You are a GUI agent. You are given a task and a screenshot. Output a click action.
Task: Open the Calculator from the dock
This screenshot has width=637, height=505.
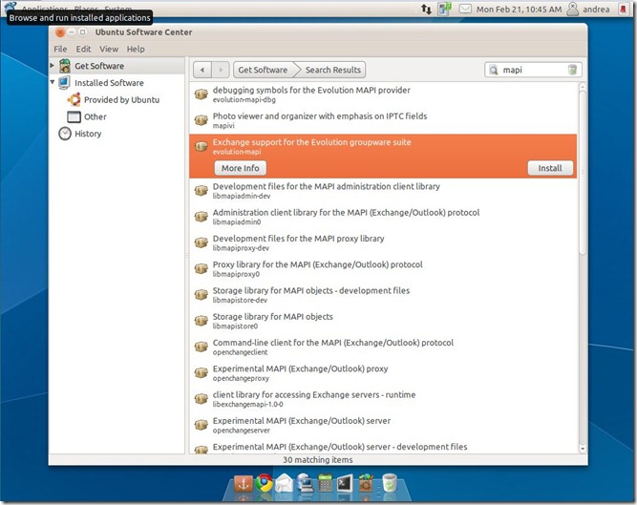(326, 483)
